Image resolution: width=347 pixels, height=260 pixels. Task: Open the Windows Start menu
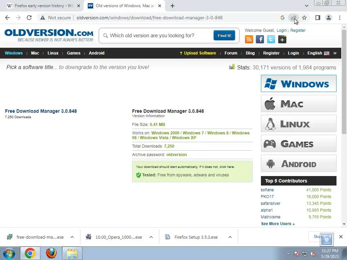[x=9, y=253]
